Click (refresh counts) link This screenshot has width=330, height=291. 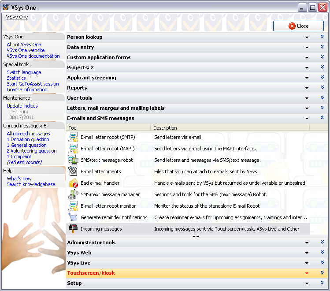click(24, 162)
